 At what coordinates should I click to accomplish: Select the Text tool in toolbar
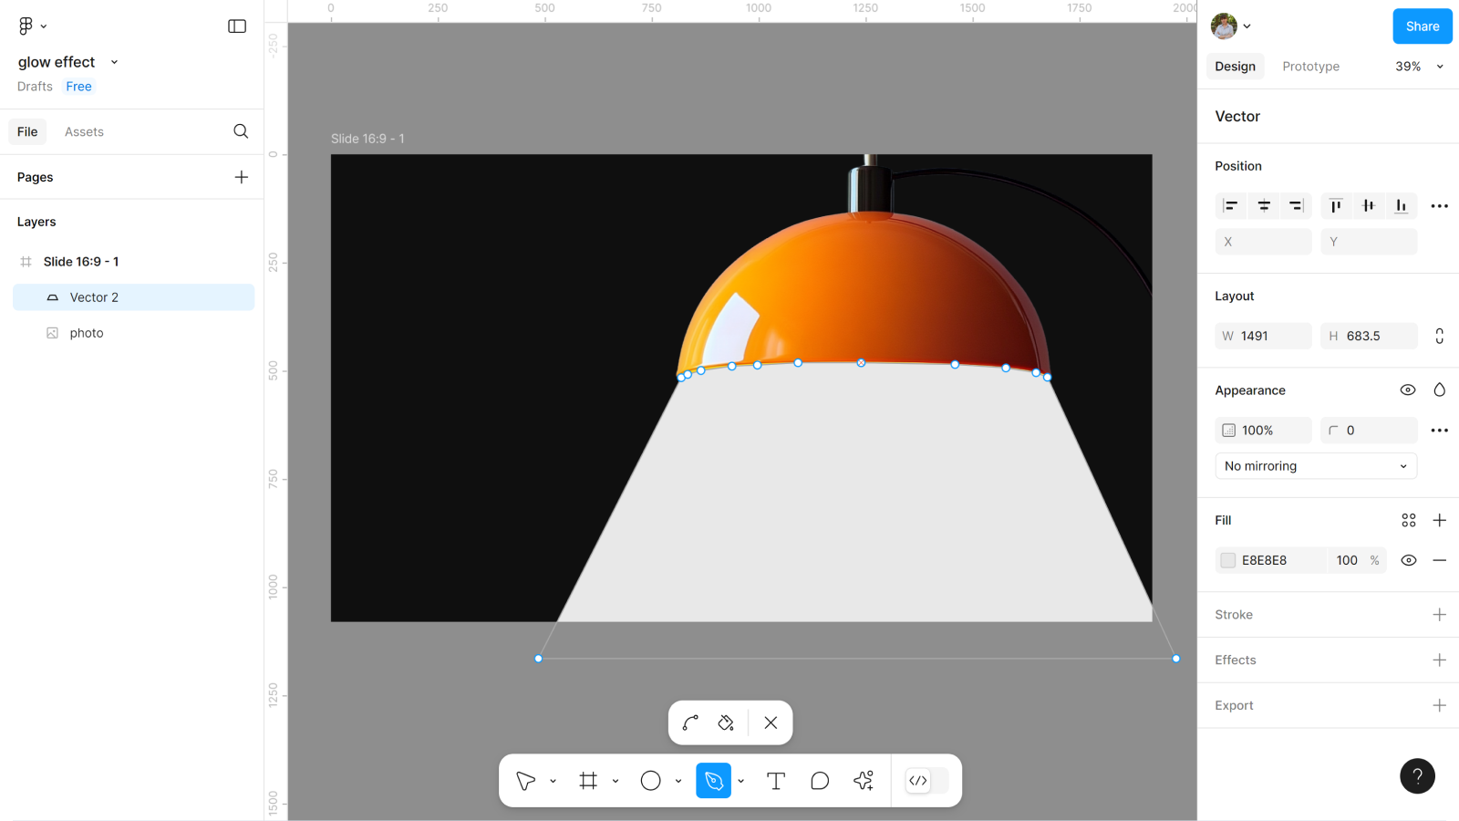click(x=775, y=781)
